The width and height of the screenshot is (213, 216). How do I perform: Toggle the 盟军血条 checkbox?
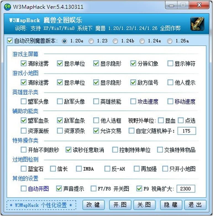pyautogui.click(x=23, y=120)
